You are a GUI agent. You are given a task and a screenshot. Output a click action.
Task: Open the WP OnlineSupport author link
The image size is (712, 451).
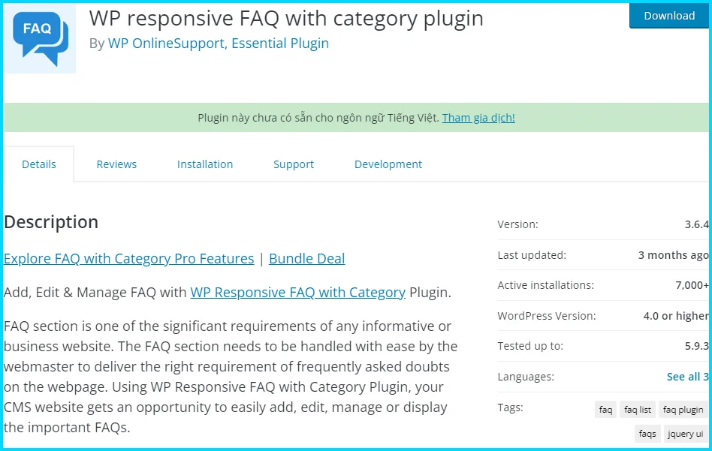[x=164, y=43]
